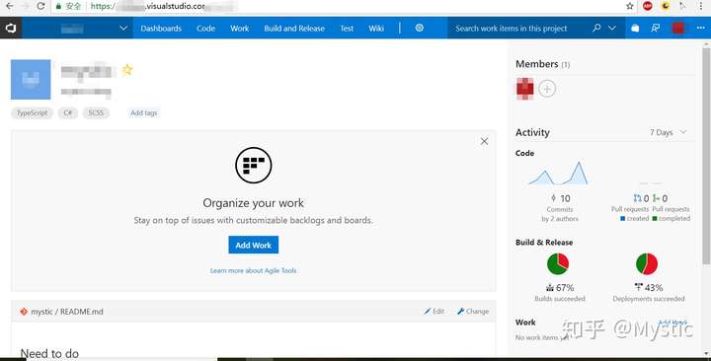711x361 pixels.
Task: Open the Wiki hub
Action: (x=376, y=28)
